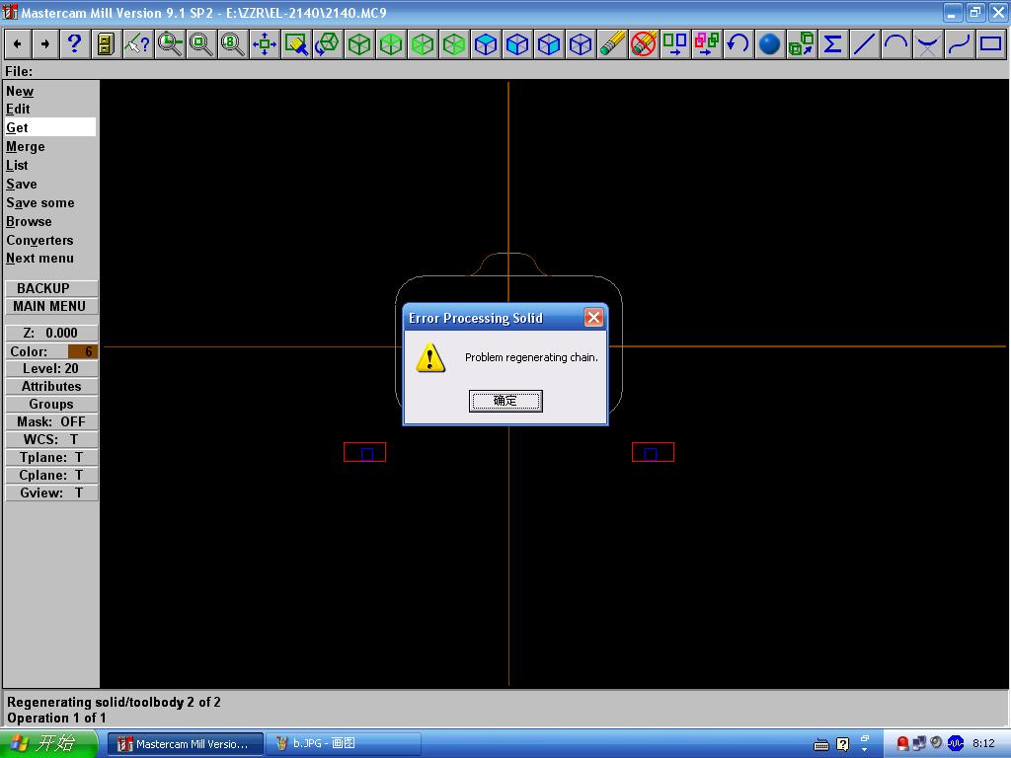Select the Create rectangle icon
Viewport: 1011px width, 758px height.
coord(990,44)
